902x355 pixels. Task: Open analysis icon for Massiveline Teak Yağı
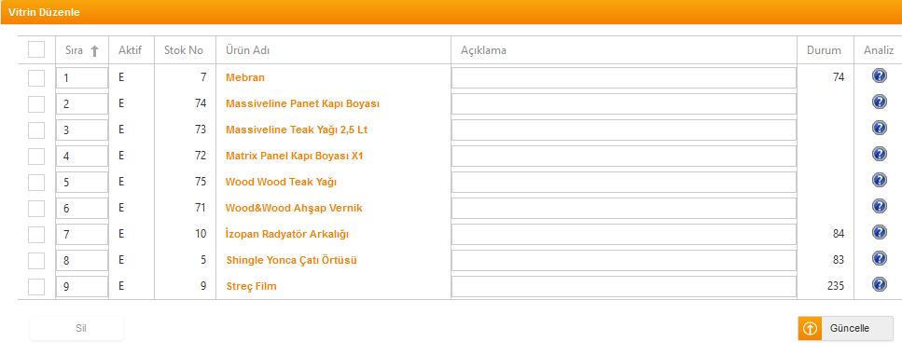(879, 128)
